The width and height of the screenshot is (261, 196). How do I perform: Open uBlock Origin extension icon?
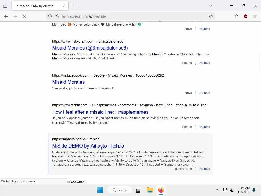coord(246,16)
